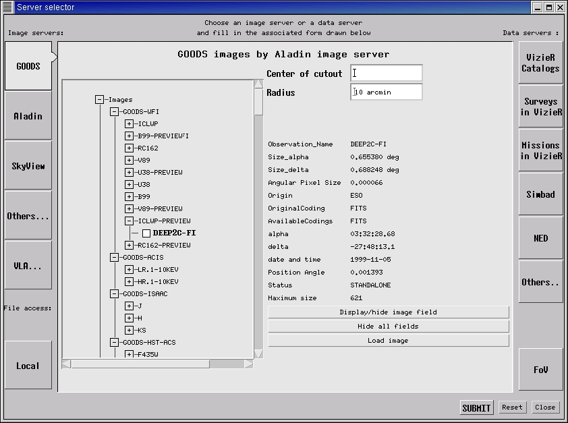
Task: Expand the ICLWP tree node
Action: [x=129, y=124]
